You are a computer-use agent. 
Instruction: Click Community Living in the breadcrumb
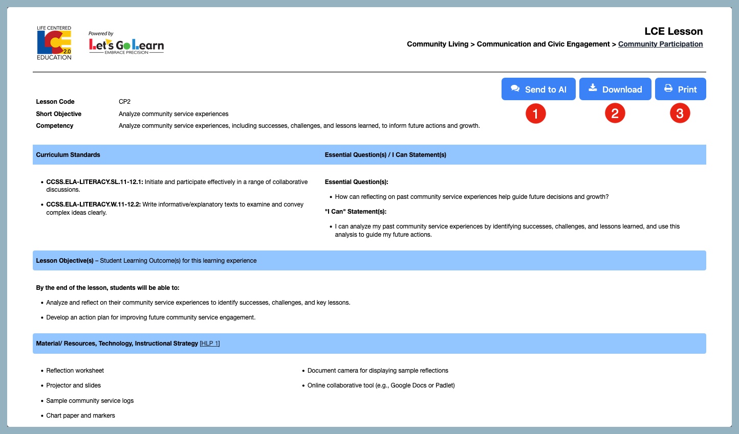[x=437, y=44]
